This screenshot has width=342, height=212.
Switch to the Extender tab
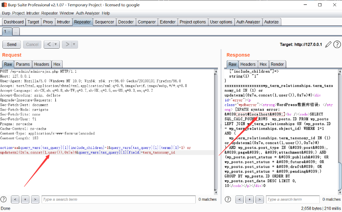pyautogui.click(x=167, y=22)
